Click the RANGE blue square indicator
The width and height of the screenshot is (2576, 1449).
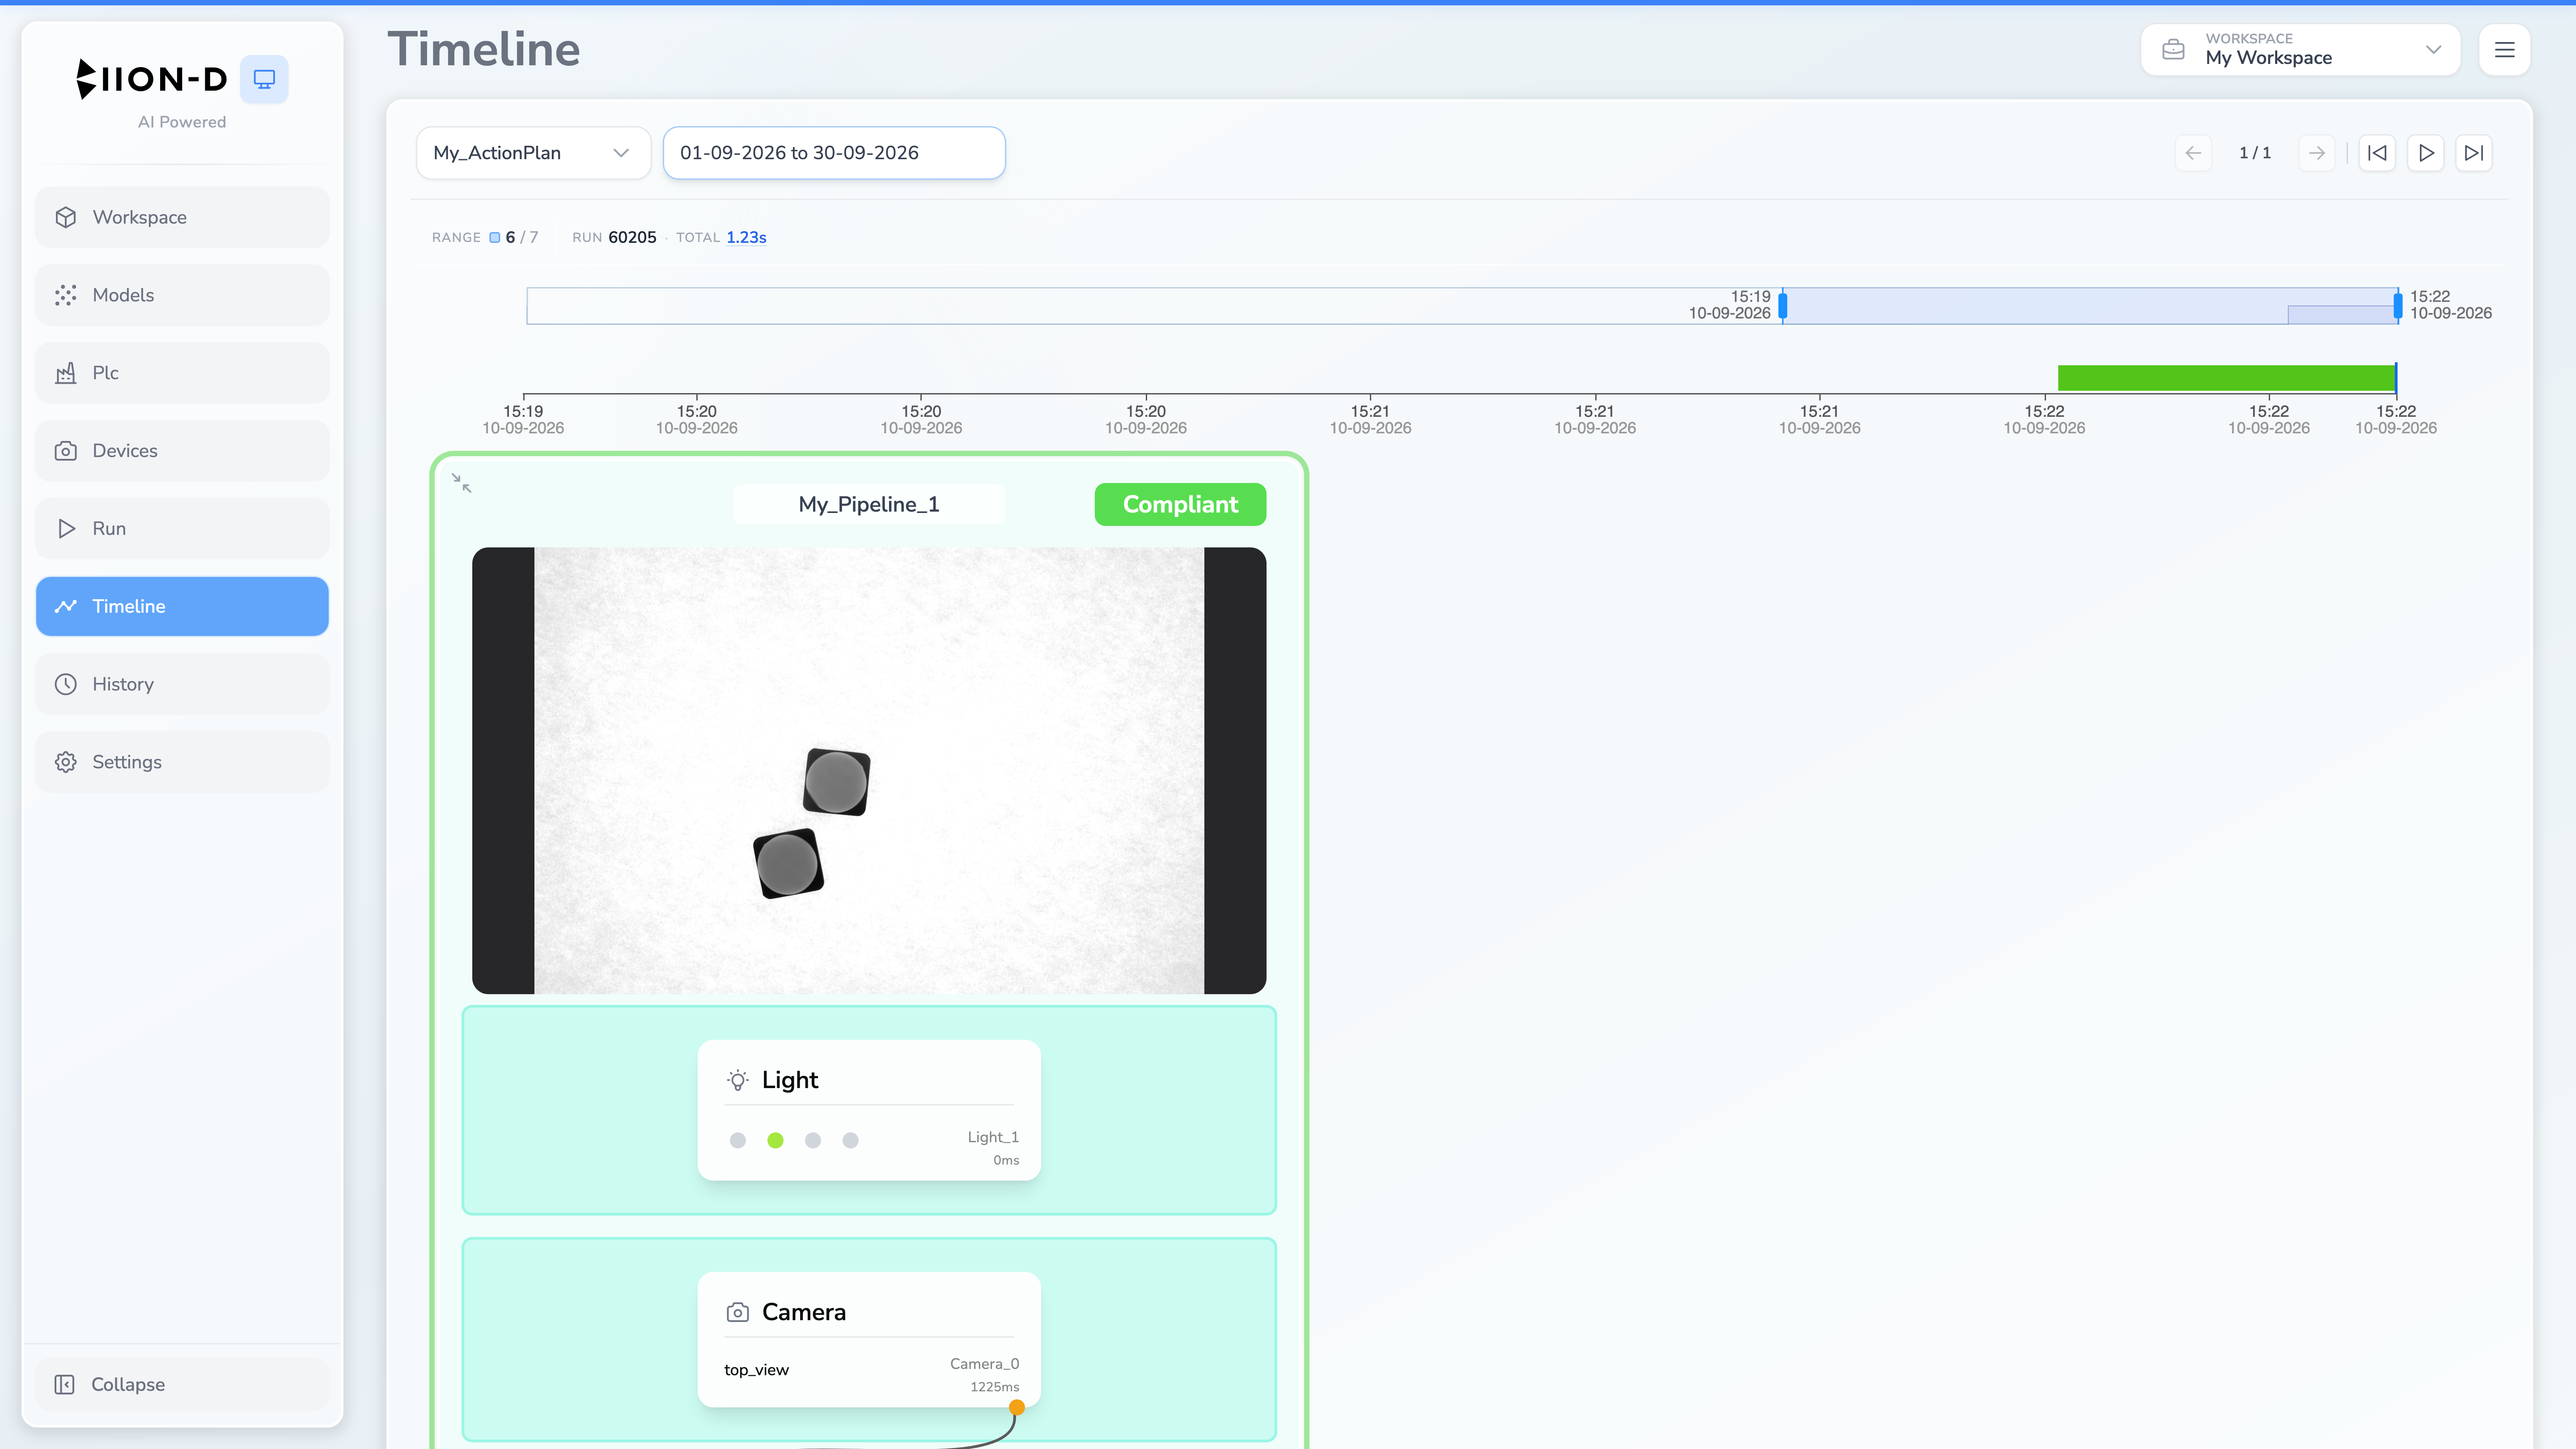point(494,237)
